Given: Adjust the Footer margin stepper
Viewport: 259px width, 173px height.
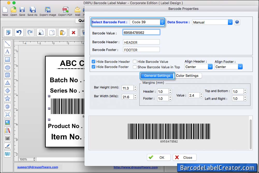Looking at the screenshot, I should (x=170, y=99).
